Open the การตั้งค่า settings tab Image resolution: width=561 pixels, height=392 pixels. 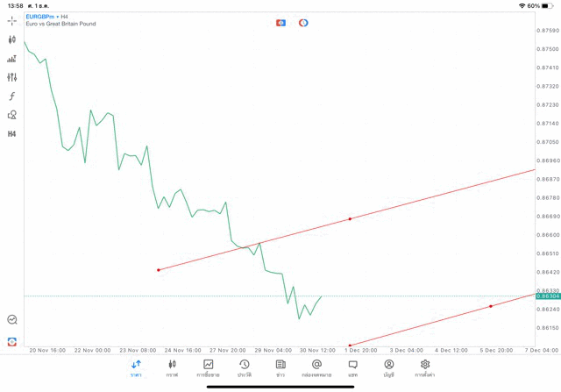click(x=425, y=368)
